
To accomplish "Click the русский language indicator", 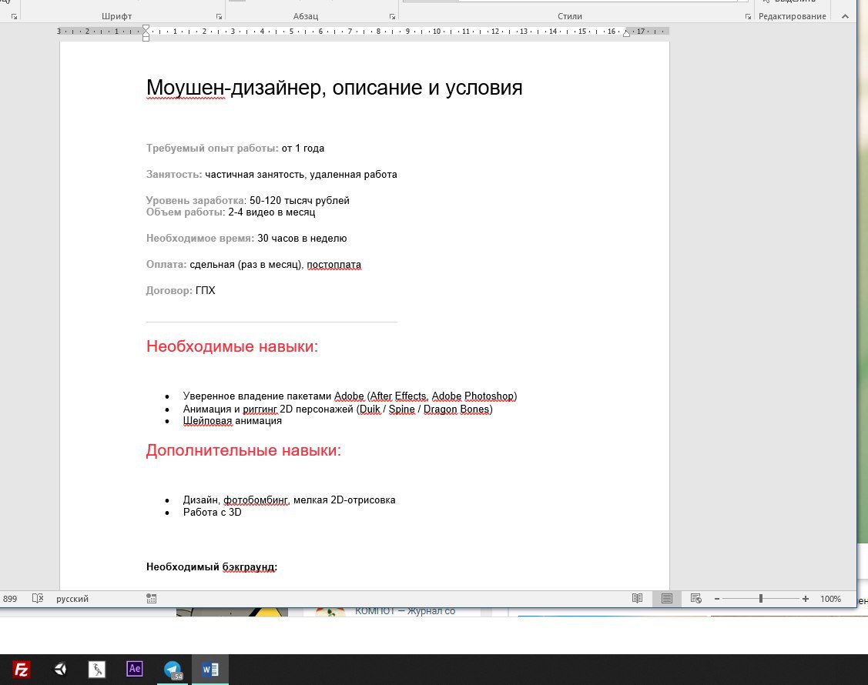I will [x=72, y=599].
